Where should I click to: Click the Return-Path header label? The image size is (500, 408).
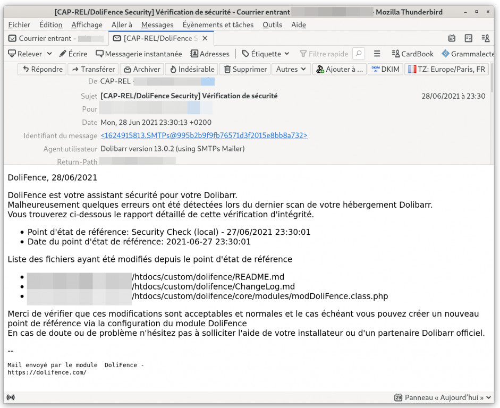click(77, 162)
